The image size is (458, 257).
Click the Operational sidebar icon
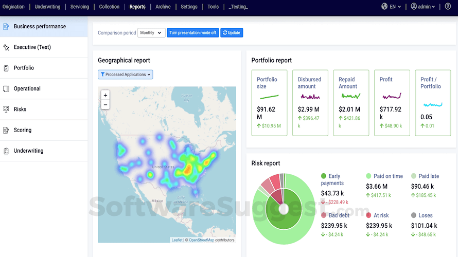tap(6, 89)
